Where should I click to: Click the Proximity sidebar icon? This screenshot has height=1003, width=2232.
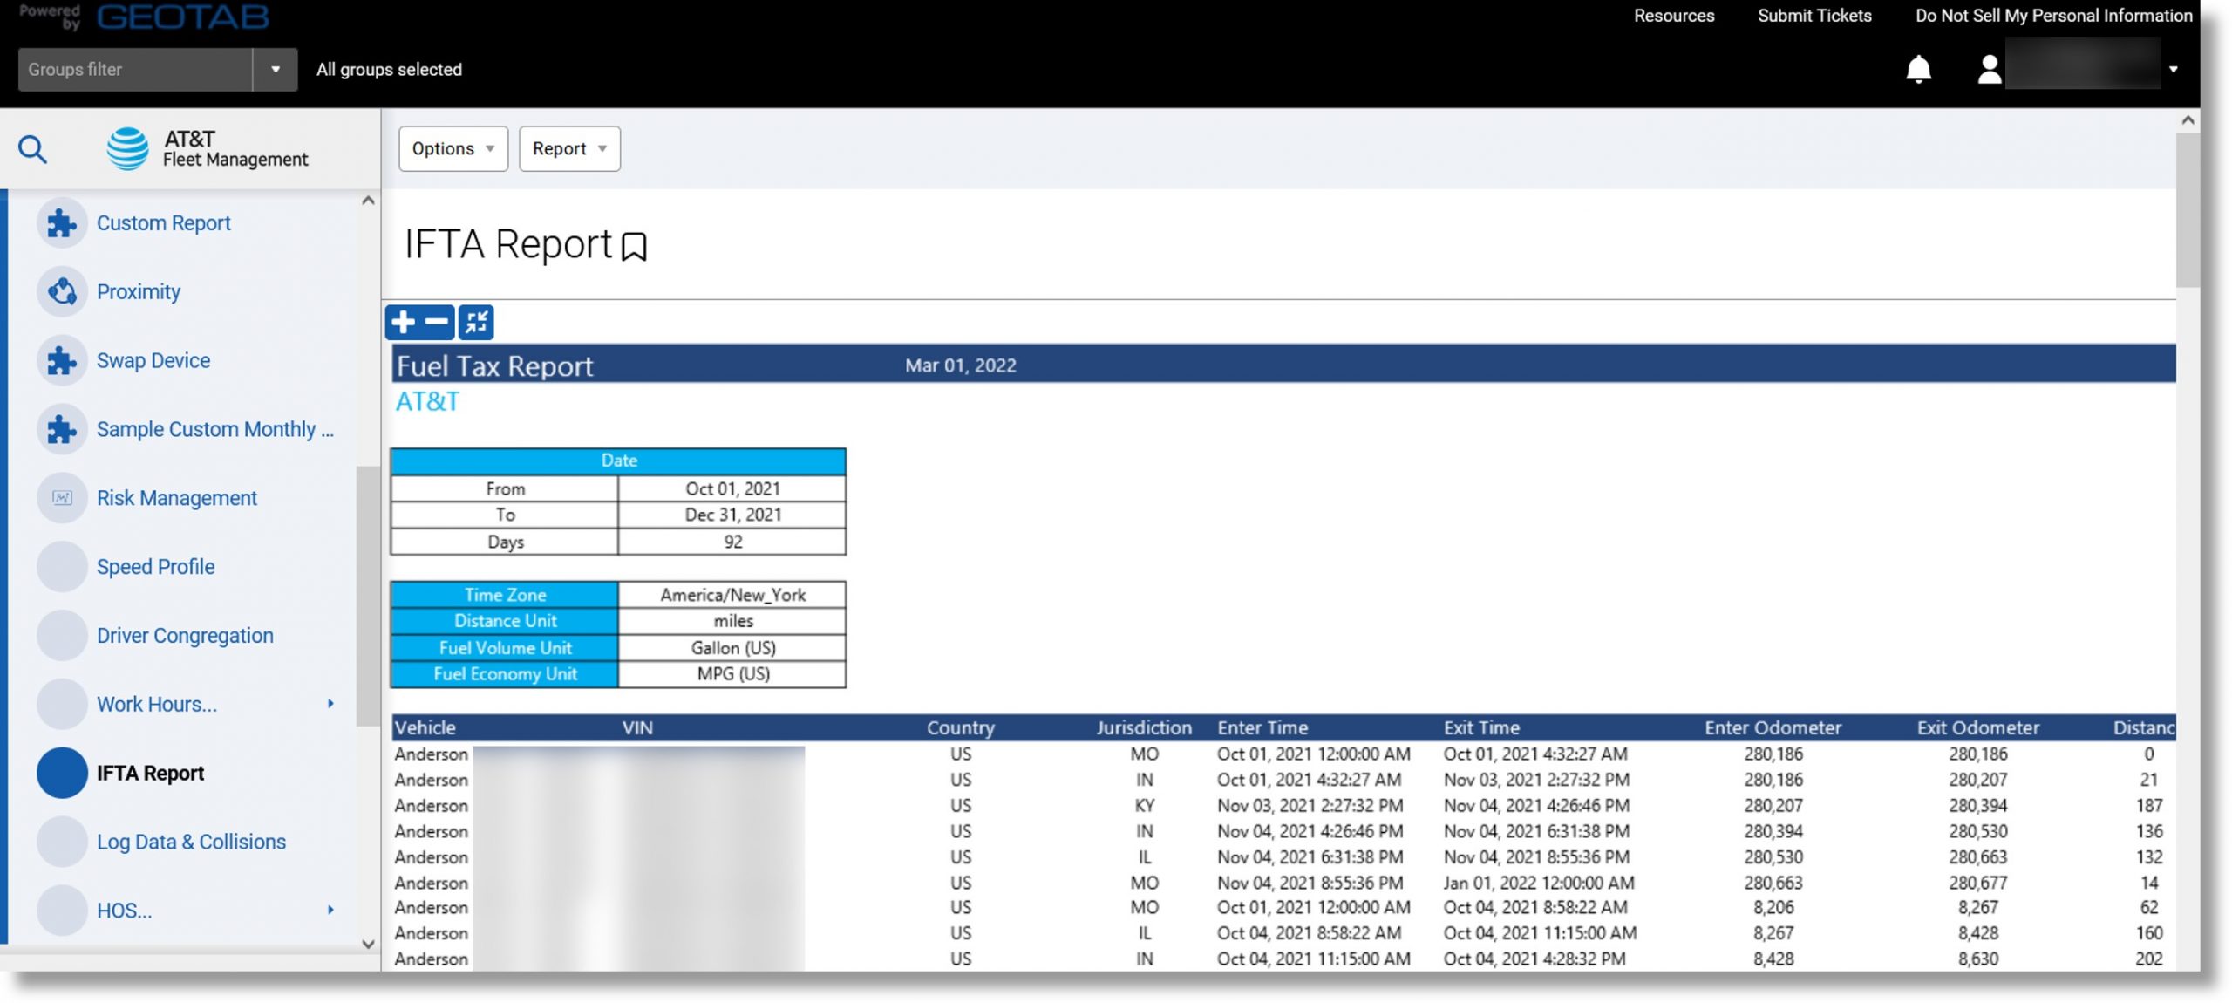tap(62, 291)
